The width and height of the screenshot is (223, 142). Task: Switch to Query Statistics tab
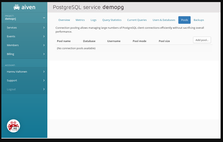(112, 20)
